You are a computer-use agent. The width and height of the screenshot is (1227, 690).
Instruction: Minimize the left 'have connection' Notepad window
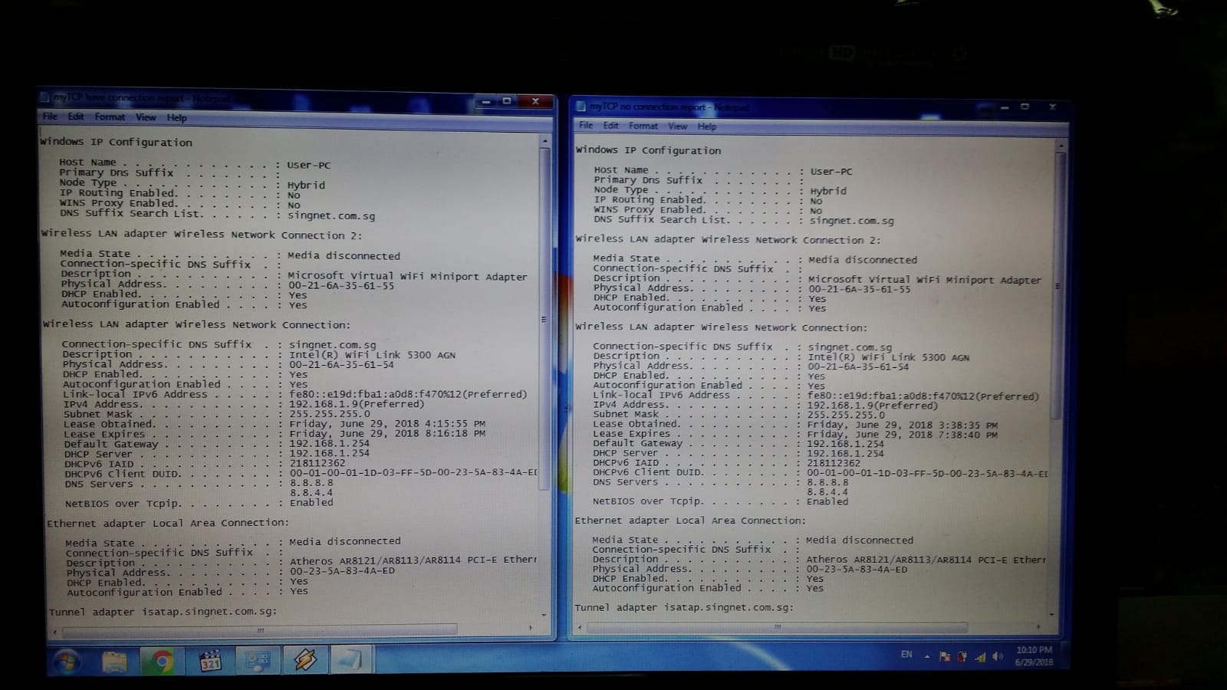(485, 101)
